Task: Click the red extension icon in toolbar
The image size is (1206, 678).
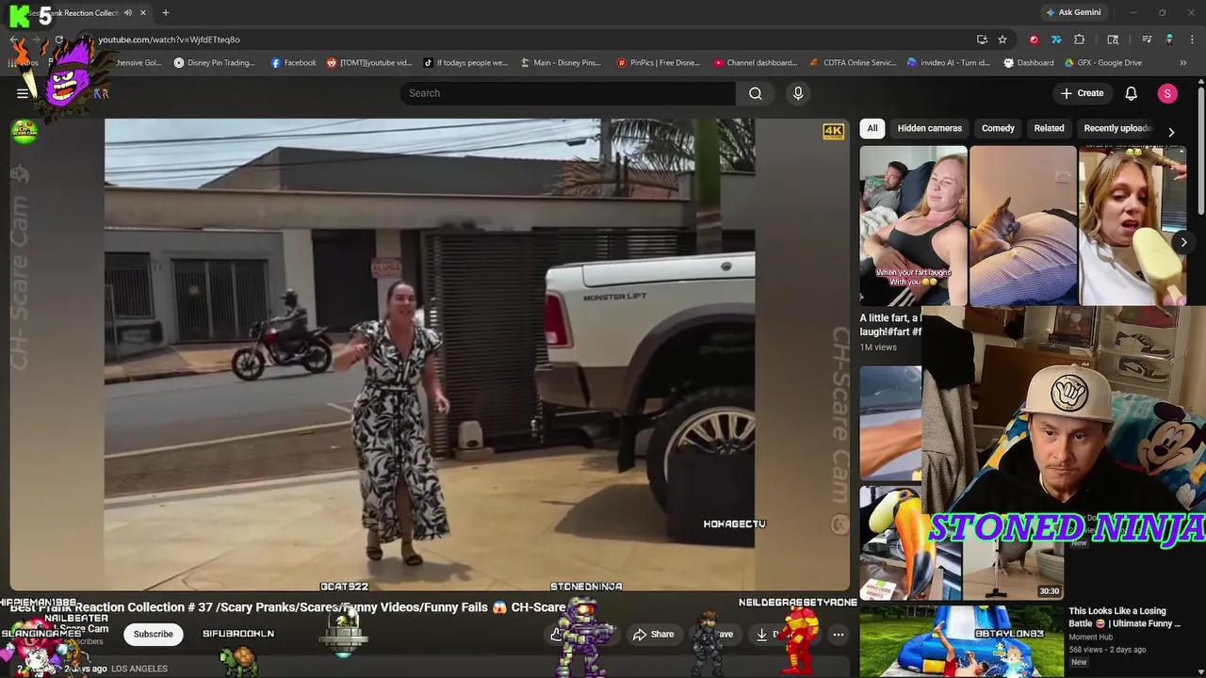Action: (x=1035, y=40)
